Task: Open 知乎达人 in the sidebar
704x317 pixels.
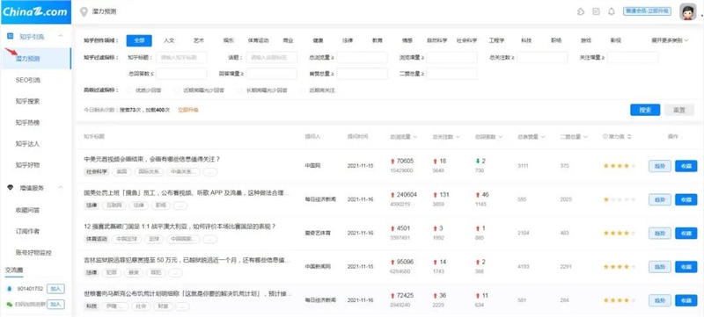Action: [28, 144]
